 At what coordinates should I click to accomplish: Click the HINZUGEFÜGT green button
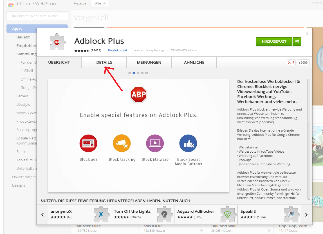pyautogui.click(x=274, y=41)
